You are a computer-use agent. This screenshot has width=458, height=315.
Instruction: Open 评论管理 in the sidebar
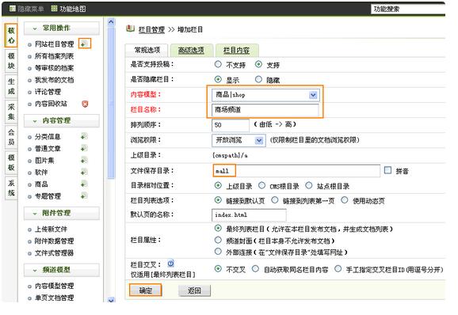(48, 92)
